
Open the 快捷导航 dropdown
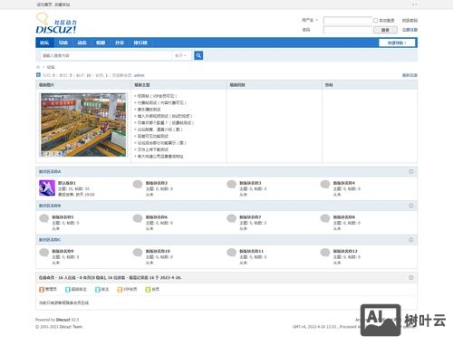click(397, 43)
